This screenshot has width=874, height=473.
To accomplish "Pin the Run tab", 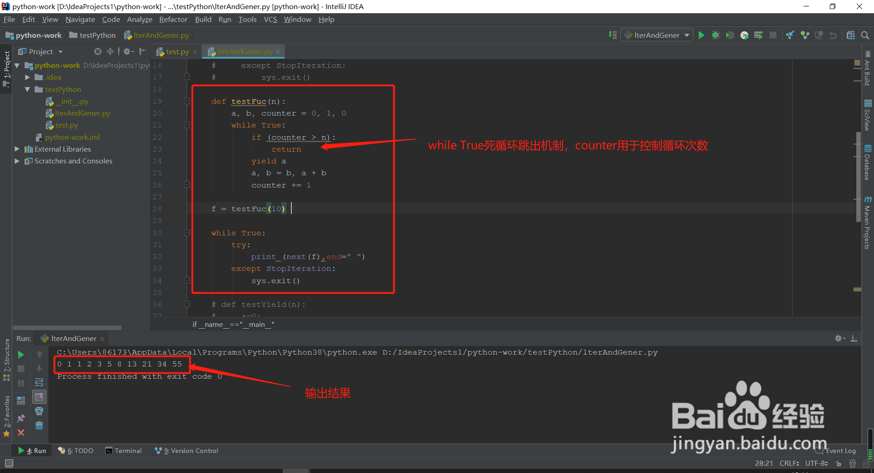I will (x=21, y=418).
